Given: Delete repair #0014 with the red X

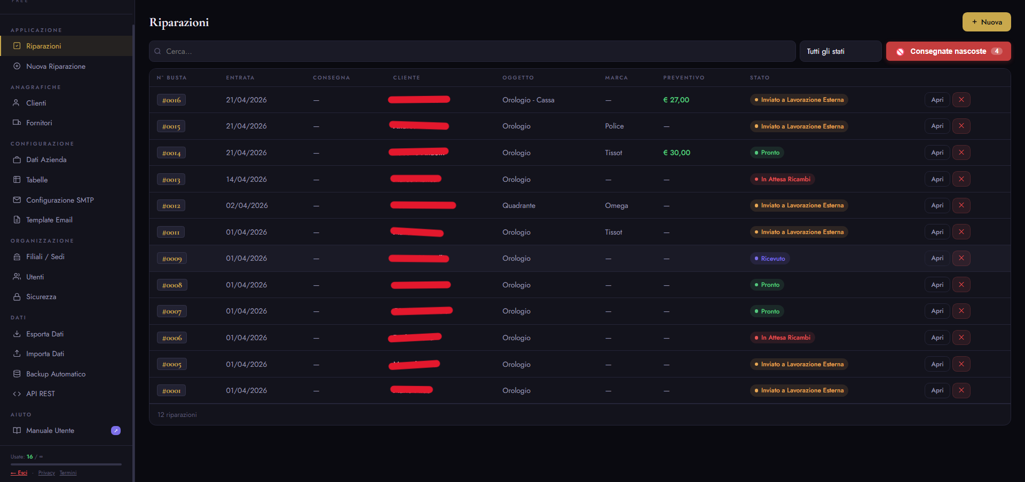Looking at the screenshot, I should point(961,152).
